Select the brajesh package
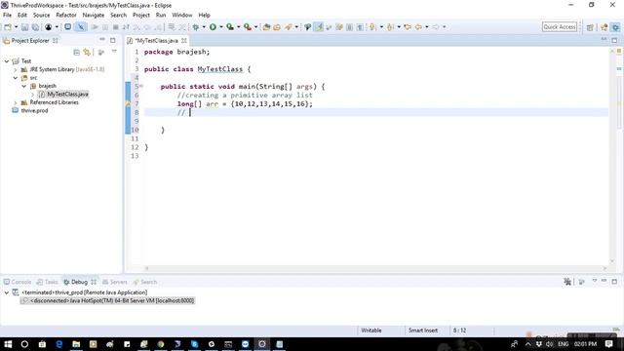Screen dimensions: 624x351 [48, 86]
